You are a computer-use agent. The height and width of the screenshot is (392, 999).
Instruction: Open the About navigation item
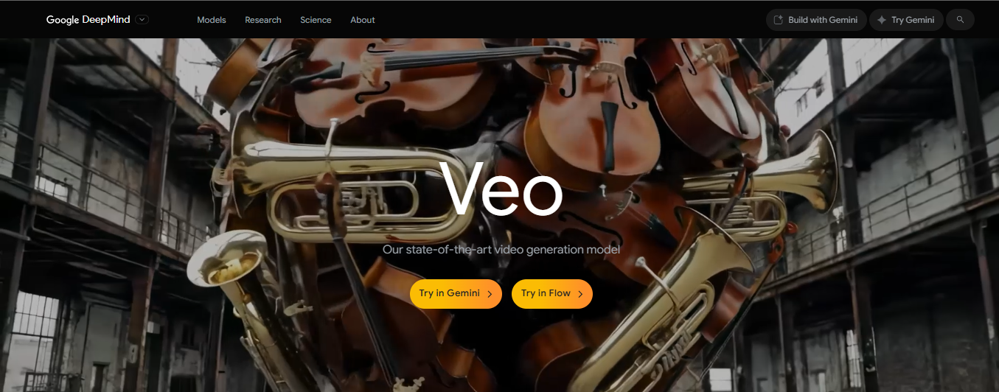click(x=363, y=20)
